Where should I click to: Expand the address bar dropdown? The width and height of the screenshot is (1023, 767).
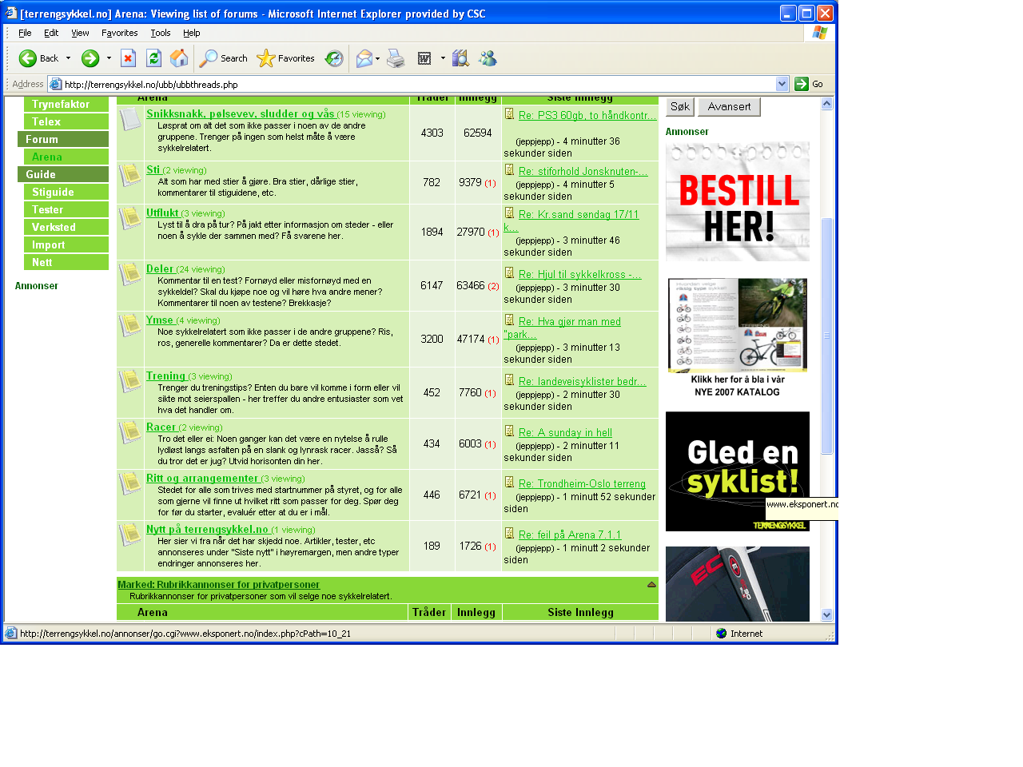tap(782, 84)
